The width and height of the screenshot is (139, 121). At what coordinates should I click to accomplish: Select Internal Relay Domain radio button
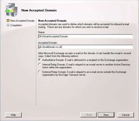click(x=39, y=64)
